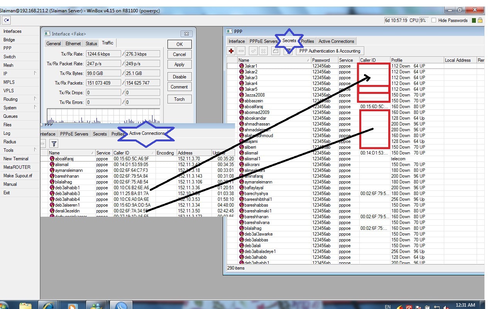Viewport: 494px width, 309px height.
Task: Enable the selected secret with the checkmark button
Action: 254,51
